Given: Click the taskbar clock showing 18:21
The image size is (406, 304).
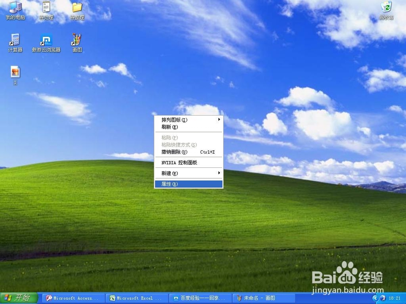Looking at the screenshot, I should click(394, 298).
